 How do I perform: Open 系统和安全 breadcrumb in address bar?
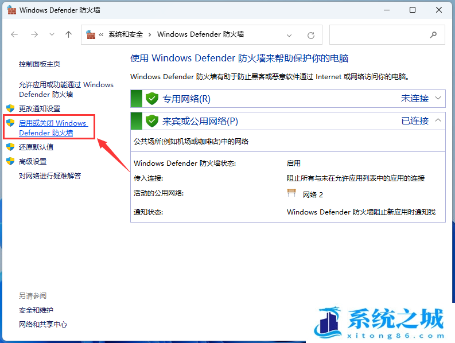coord(126,34)
